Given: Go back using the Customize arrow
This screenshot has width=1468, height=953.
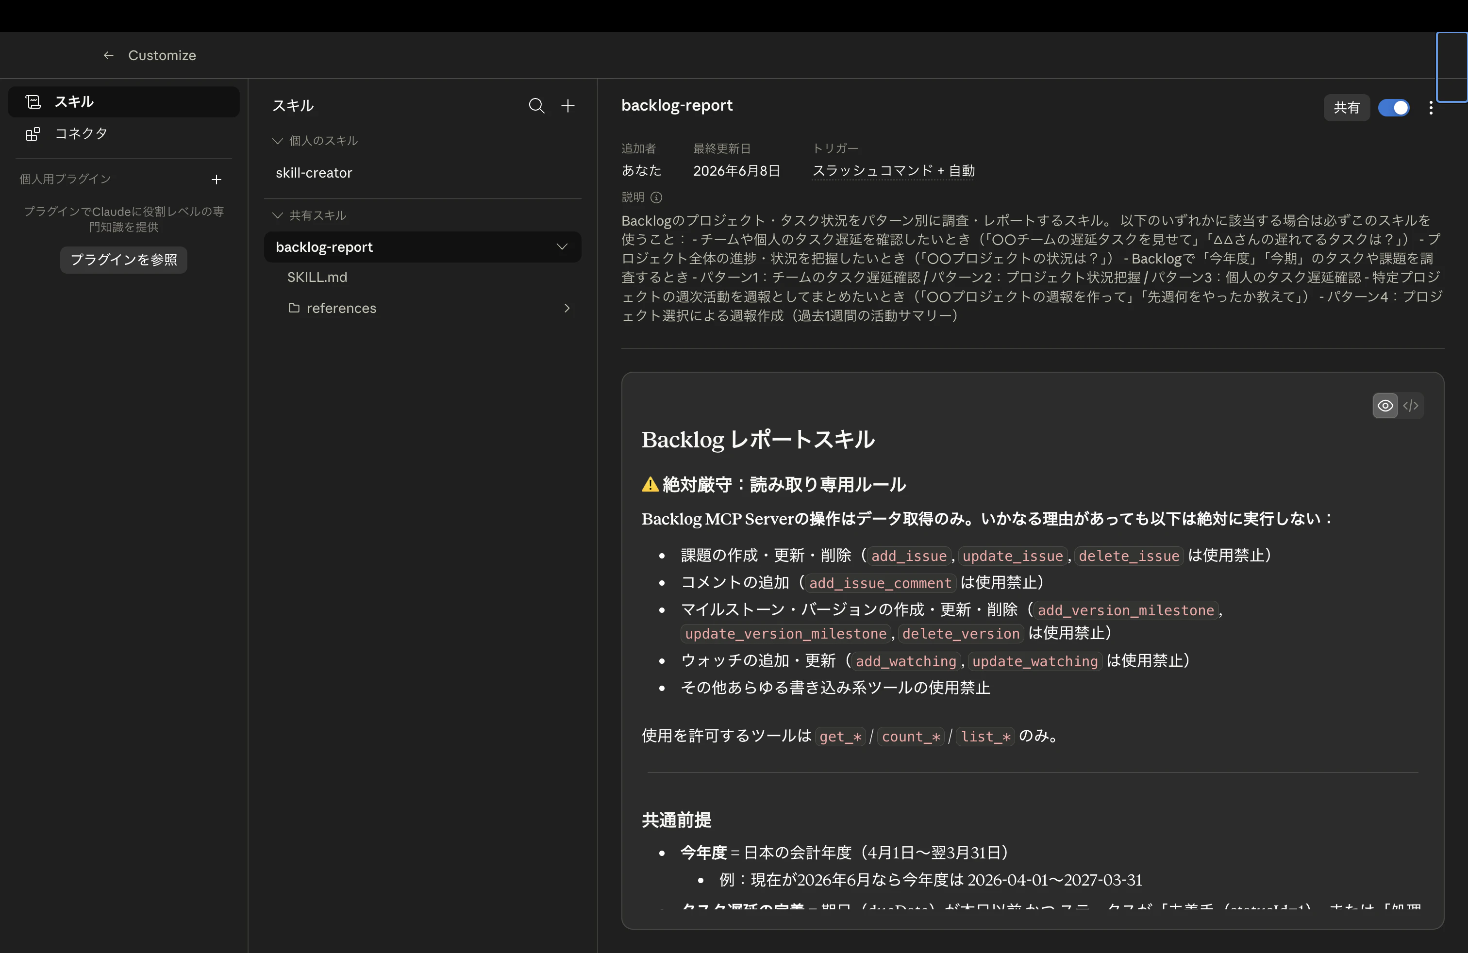Looking at the screenshot, I should (109, 55).
